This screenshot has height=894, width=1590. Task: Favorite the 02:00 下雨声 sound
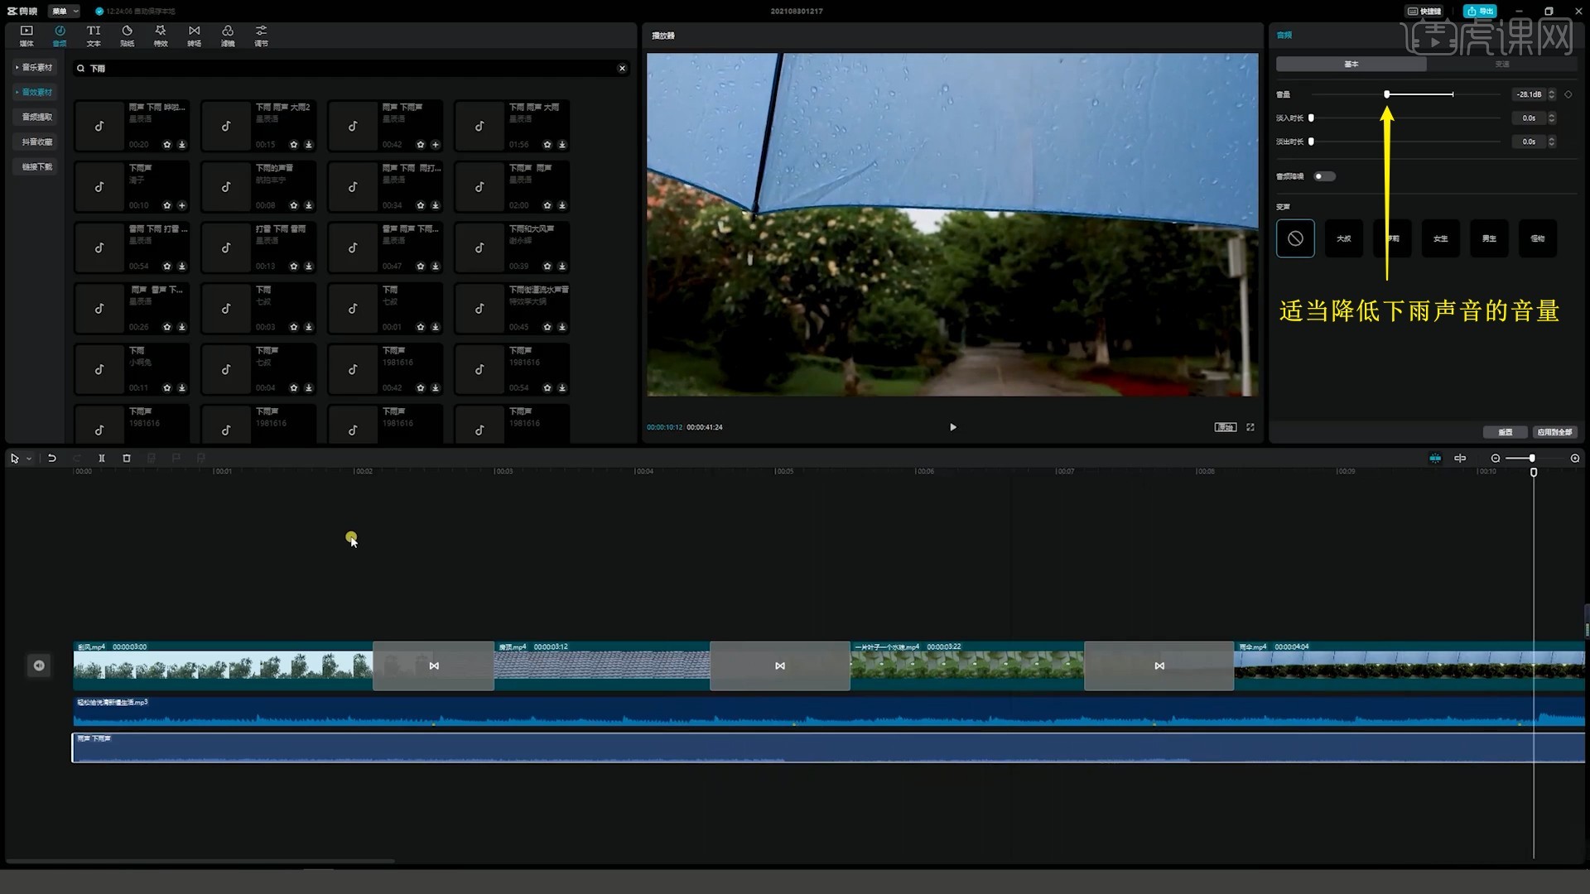(x=547, y=205)
